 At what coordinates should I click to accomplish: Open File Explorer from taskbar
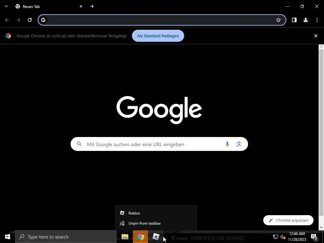125,237
